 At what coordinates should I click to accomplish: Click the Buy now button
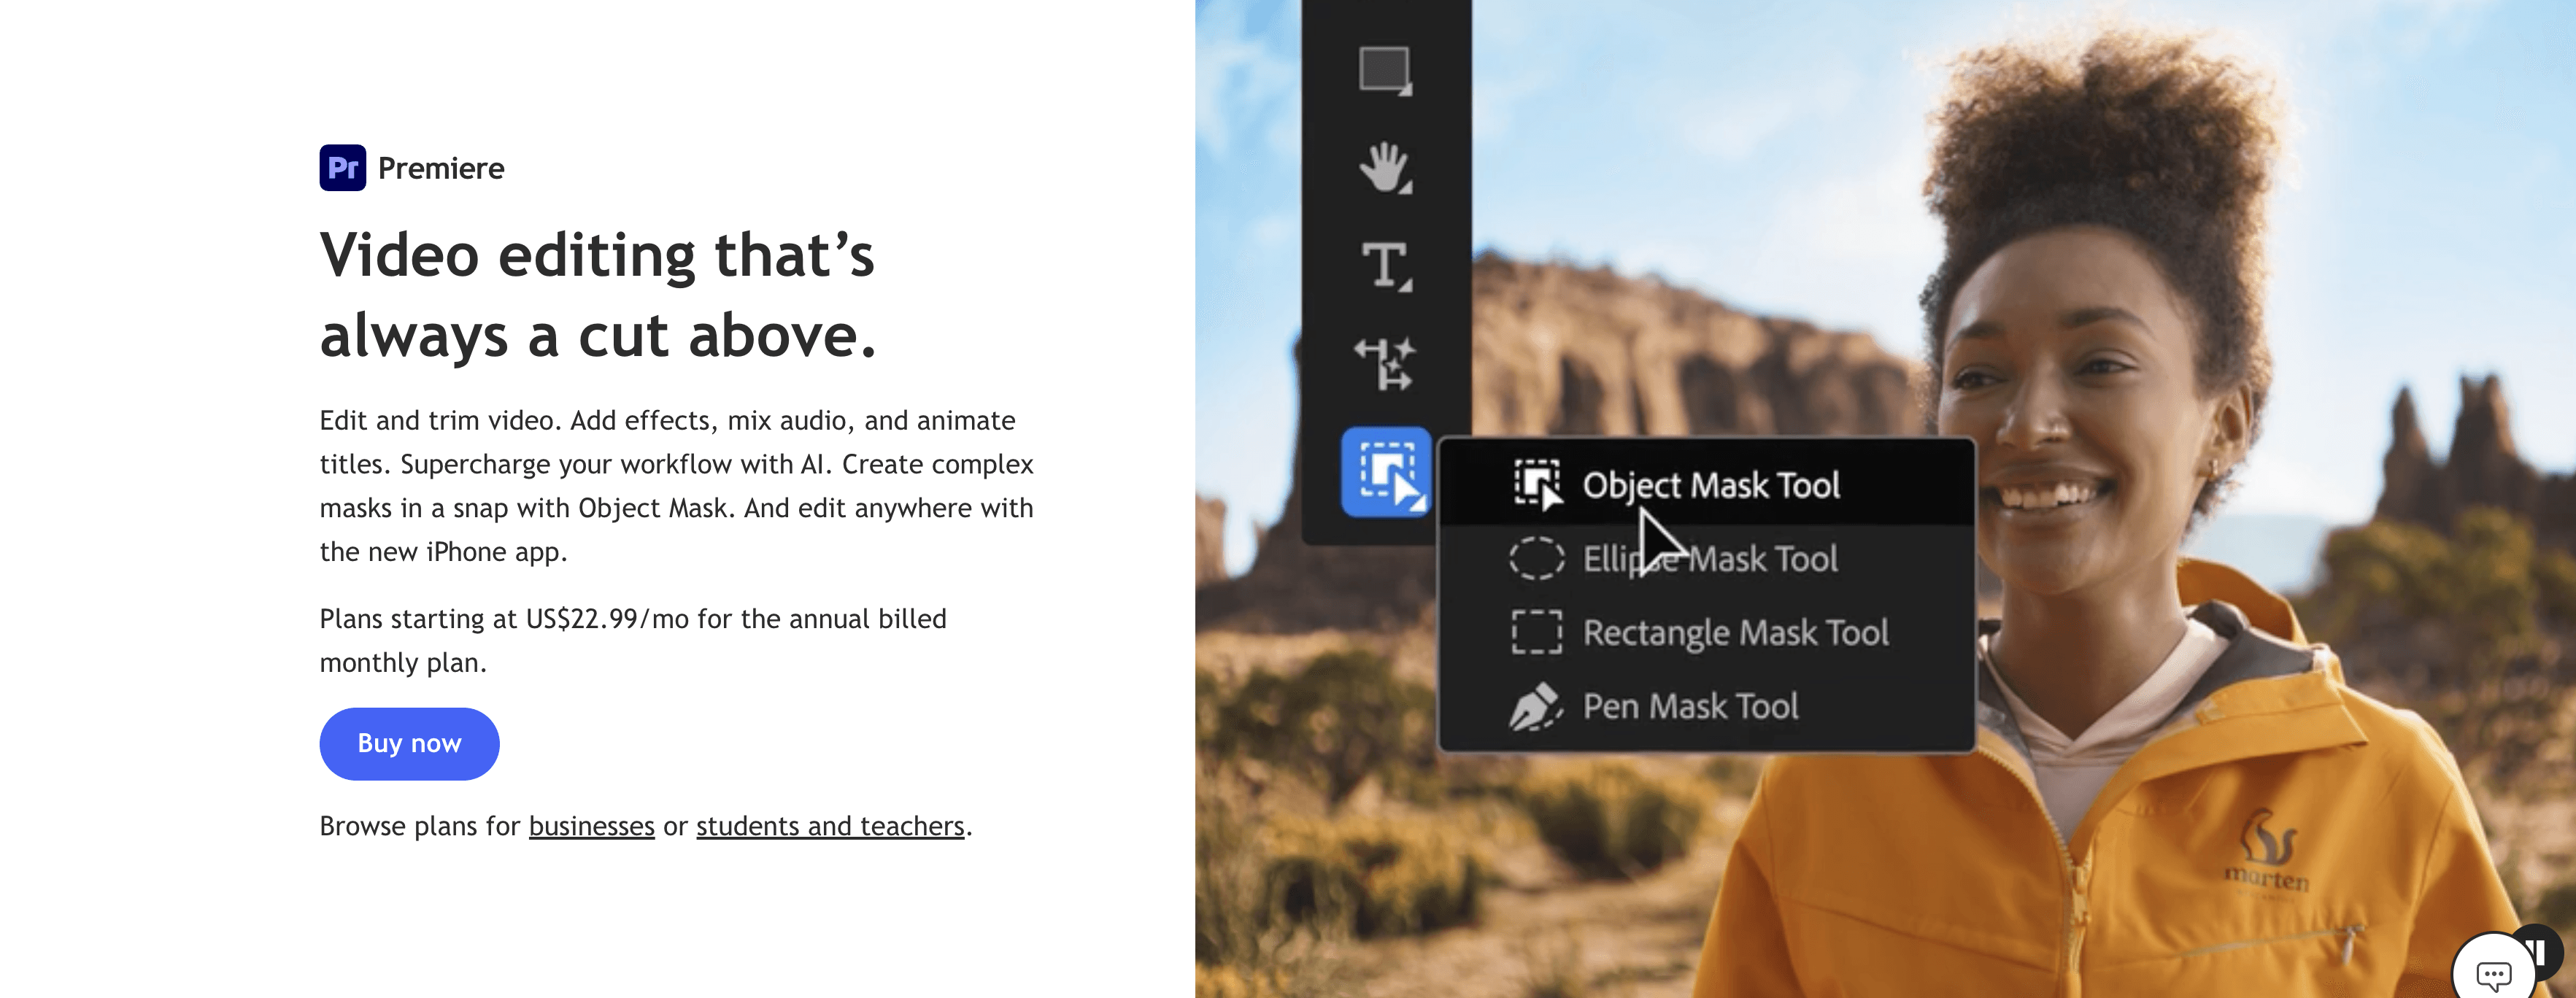(409, 743)
